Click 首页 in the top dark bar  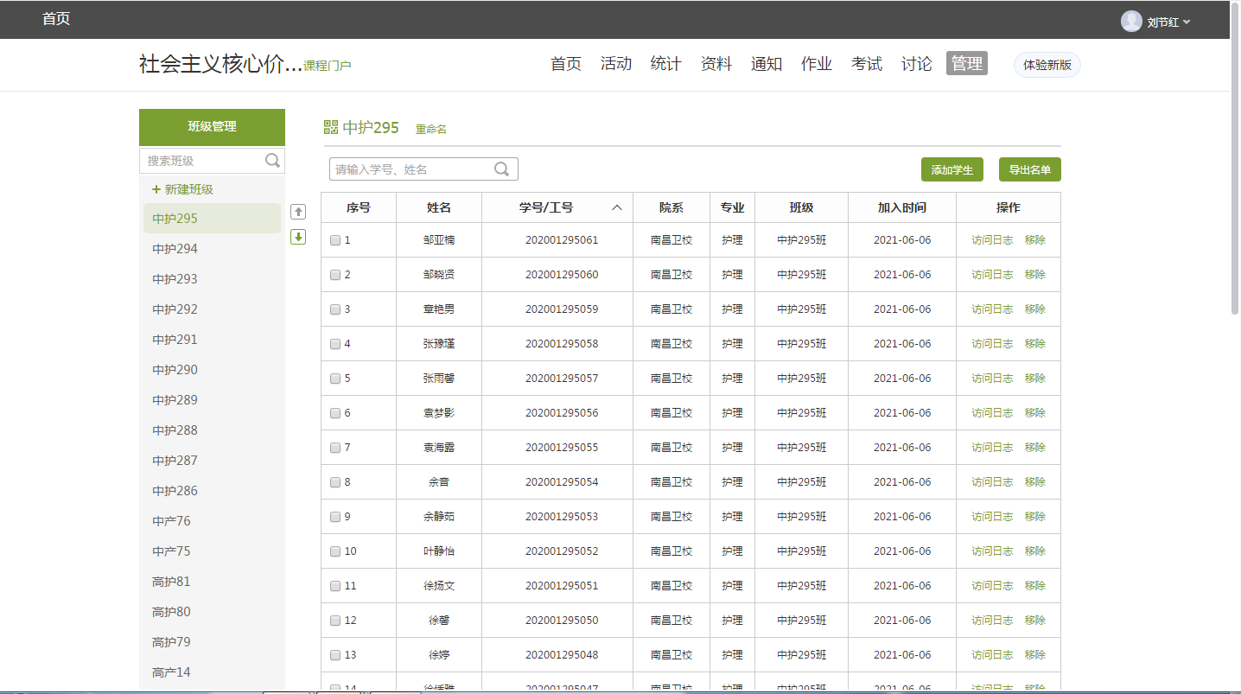click(x=56, y=19)
